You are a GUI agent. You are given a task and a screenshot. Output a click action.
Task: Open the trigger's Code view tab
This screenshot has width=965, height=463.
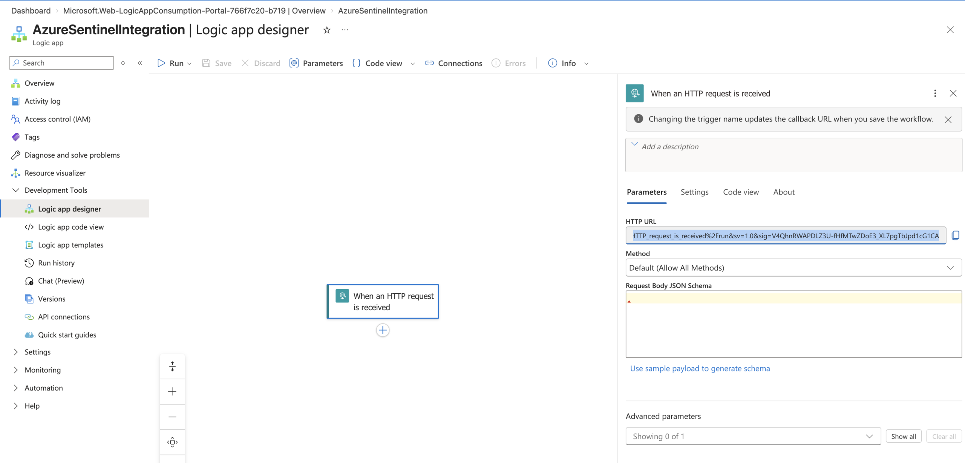click(x=741, y=192)
